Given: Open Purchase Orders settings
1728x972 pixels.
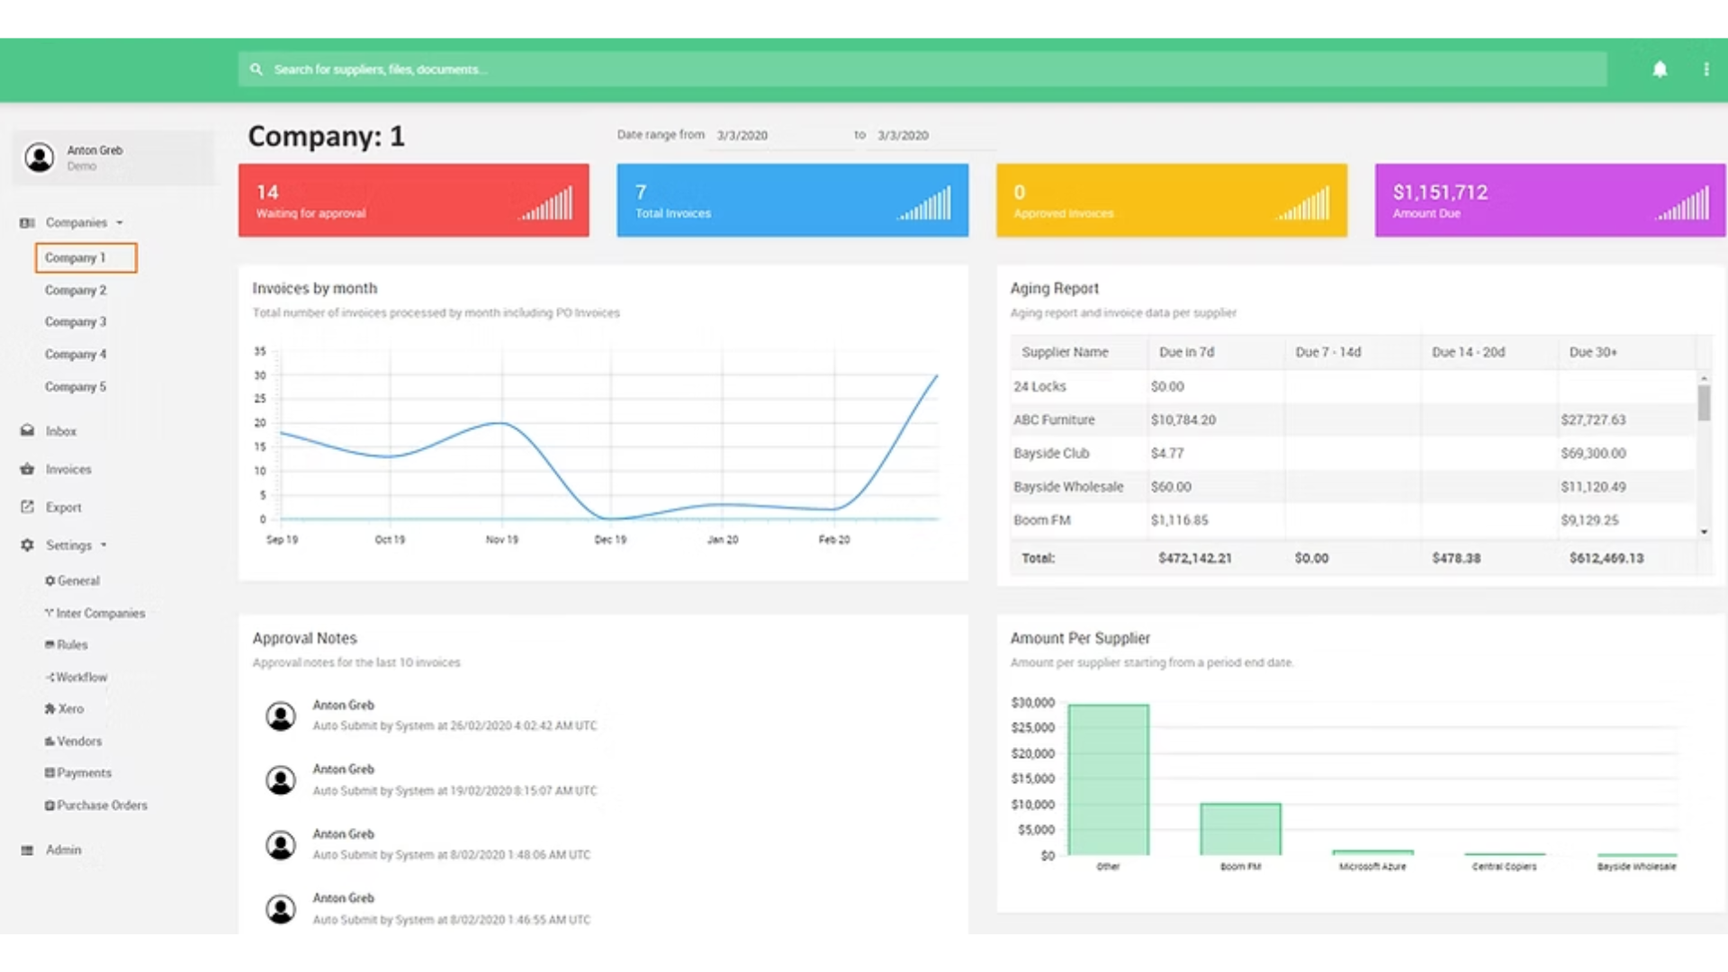Looking at the screenshot, I should pos(96,805).
